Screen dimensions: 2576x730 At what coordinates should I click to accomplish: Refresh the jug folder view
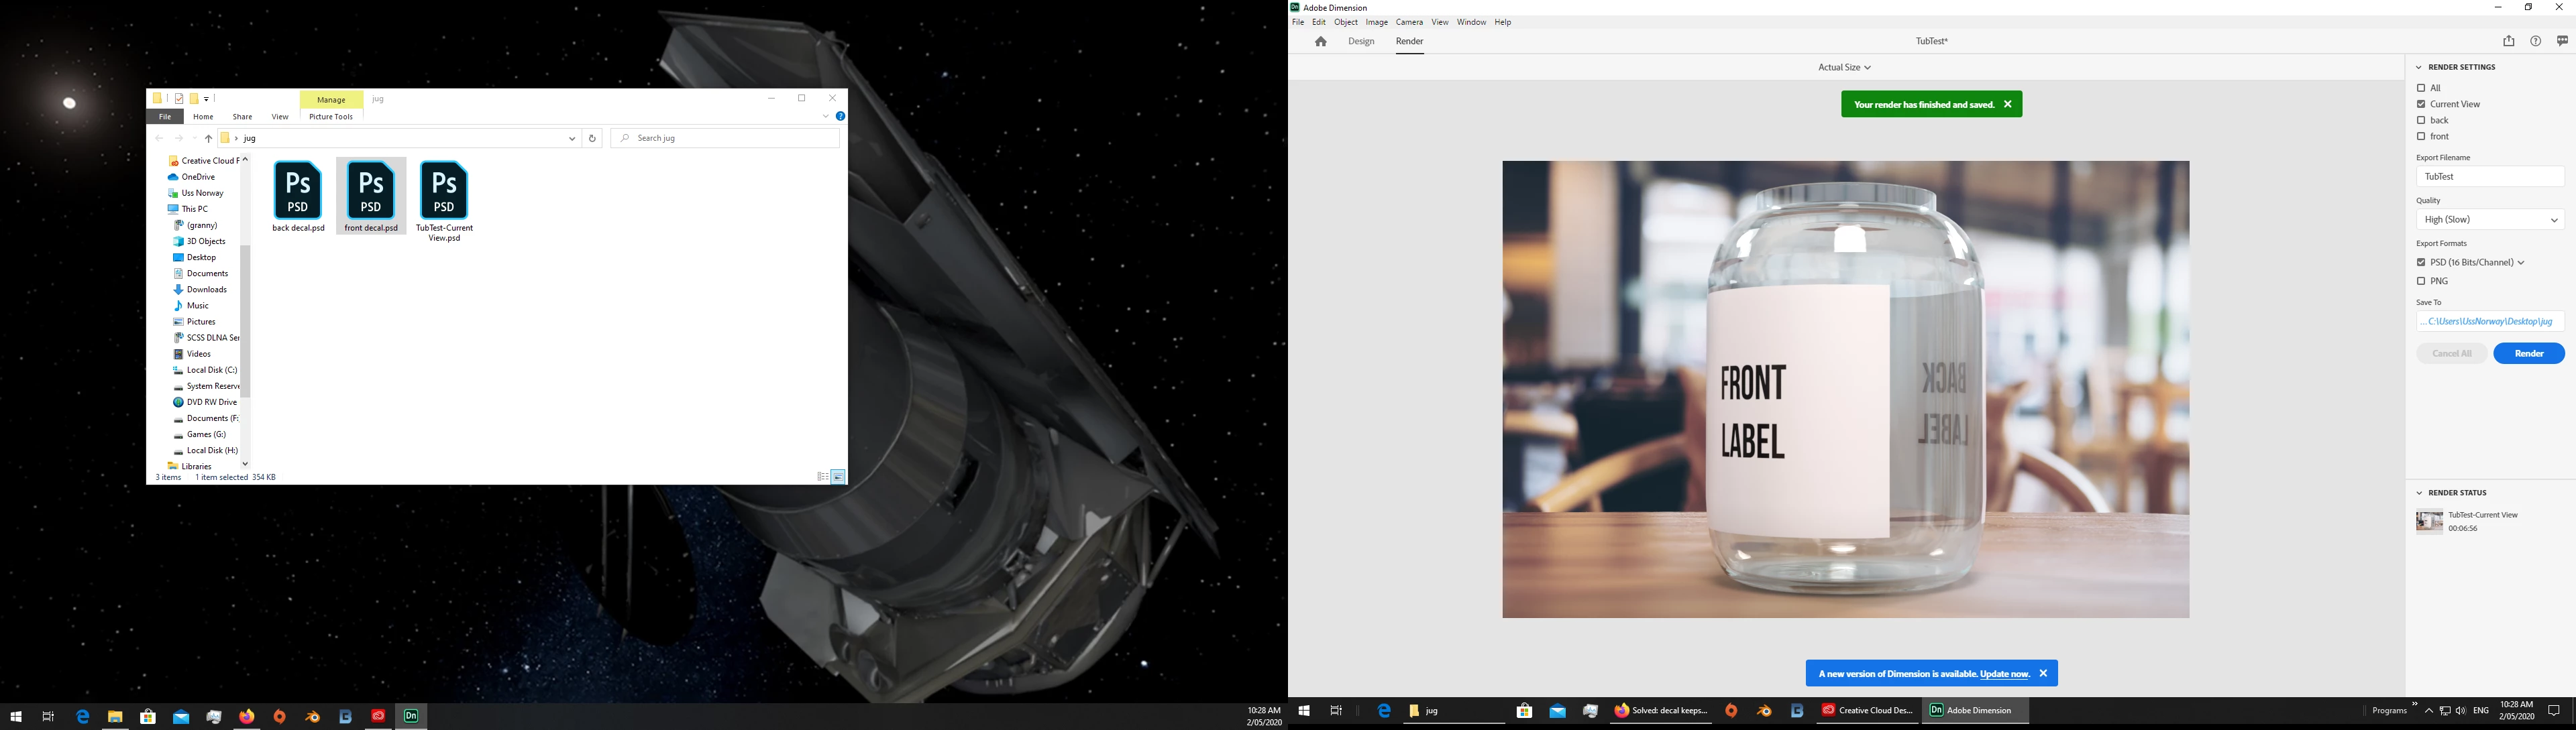coord(592,139)
